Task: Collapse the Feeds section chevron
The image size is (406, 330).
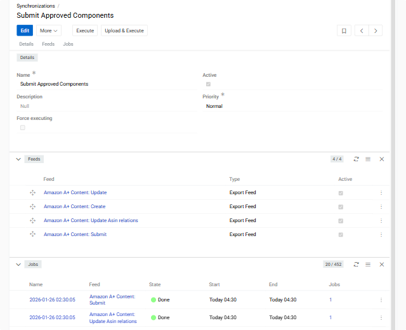Action: point(18,159)
